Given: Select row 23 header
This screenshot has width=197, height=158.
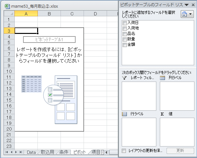Looking at the screenshot, I should (x=9, y=146).
